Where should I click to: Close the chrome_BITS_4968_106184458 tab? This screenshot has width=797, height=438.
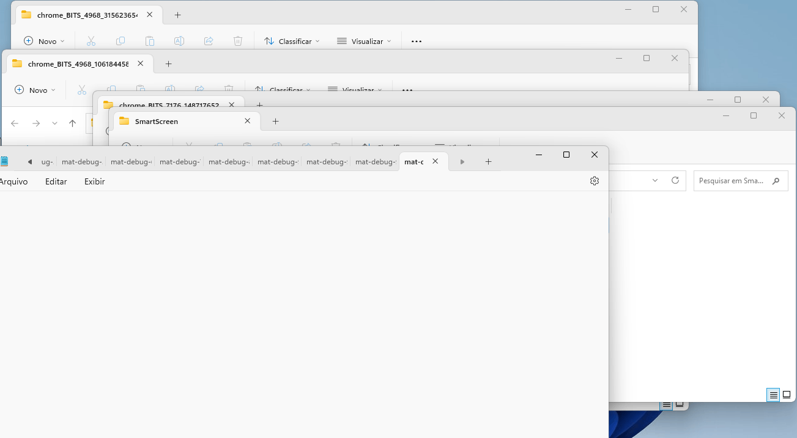[x=141, y=63]
